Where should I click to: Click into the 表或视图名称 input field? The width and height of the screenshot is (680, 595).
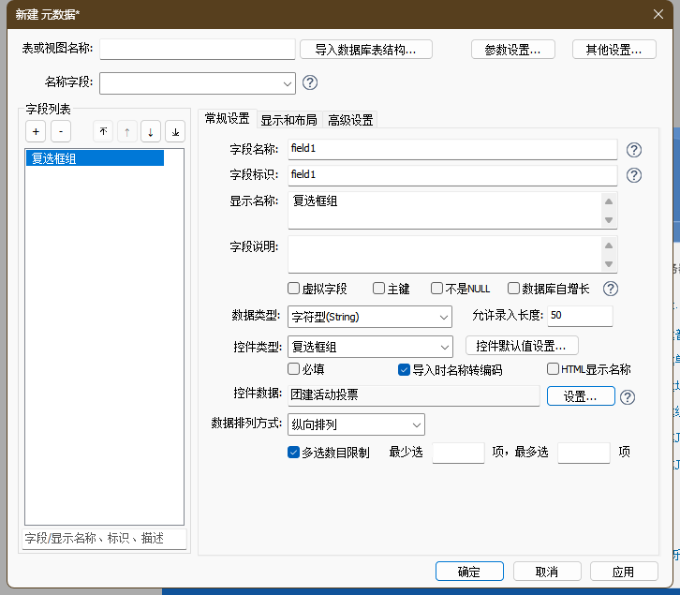click(x=197, y=50)
